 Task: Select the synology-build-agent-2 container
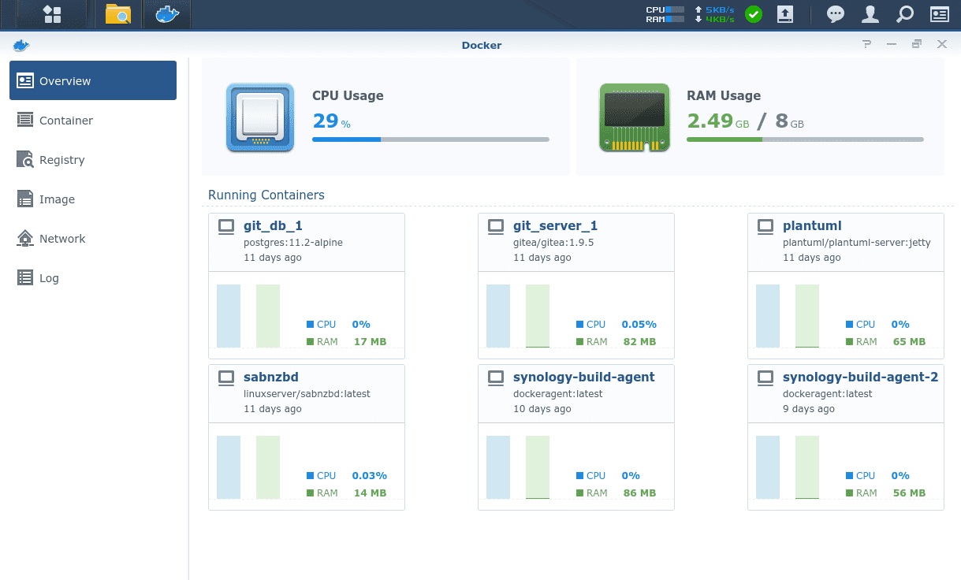pos(846,437)
